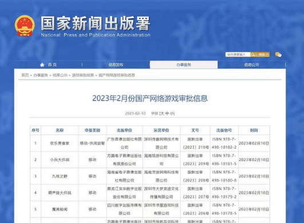This screenshot has width=304, height=223.
Task: Click publisher 广东音像出版社有限公司
Action: pyautogui.click(x=124, y=144)
